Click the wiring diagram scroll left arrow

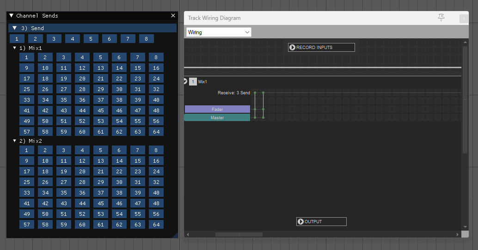tap(188, 234)
